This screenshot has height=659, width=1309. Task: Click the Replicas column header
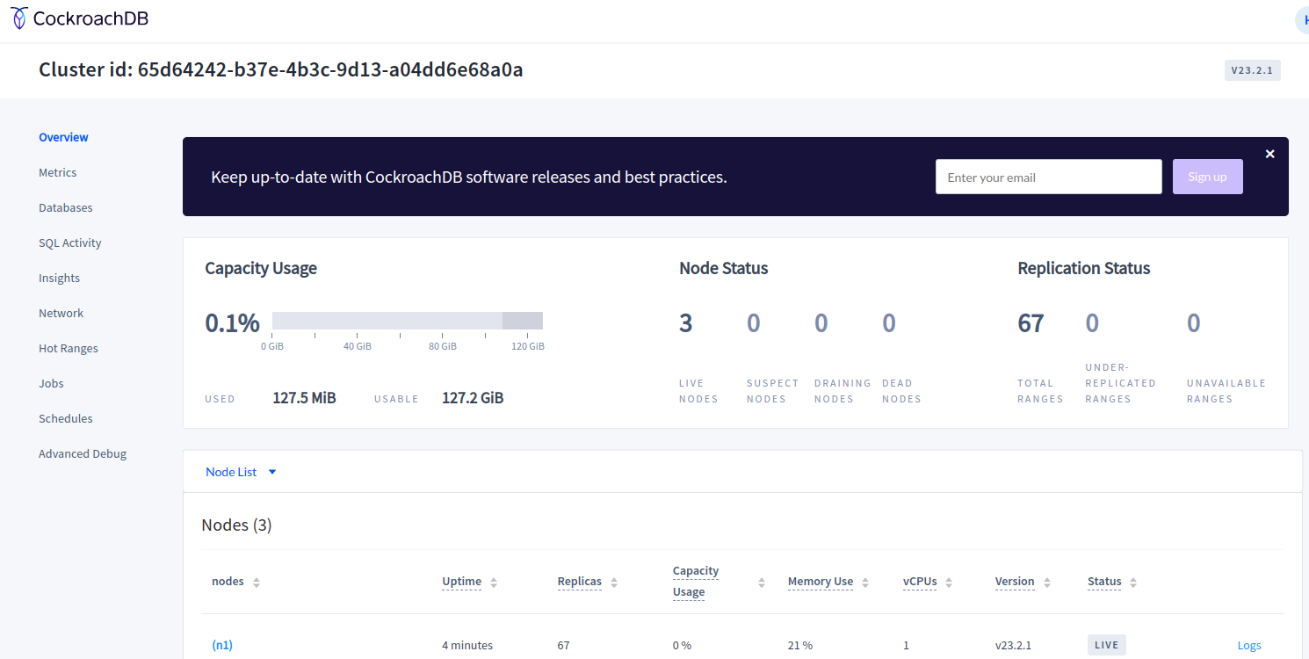click(580, 582)
